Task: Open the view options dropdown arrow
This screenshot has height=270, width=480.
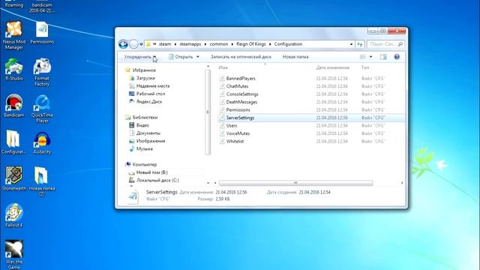Action: [x=370, y=57]
